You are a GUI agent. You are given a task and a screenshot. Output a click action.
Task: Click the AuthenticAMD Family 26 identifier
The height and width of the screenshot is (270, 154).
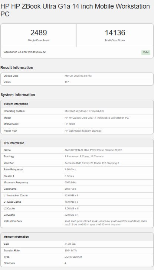[92, 163]
